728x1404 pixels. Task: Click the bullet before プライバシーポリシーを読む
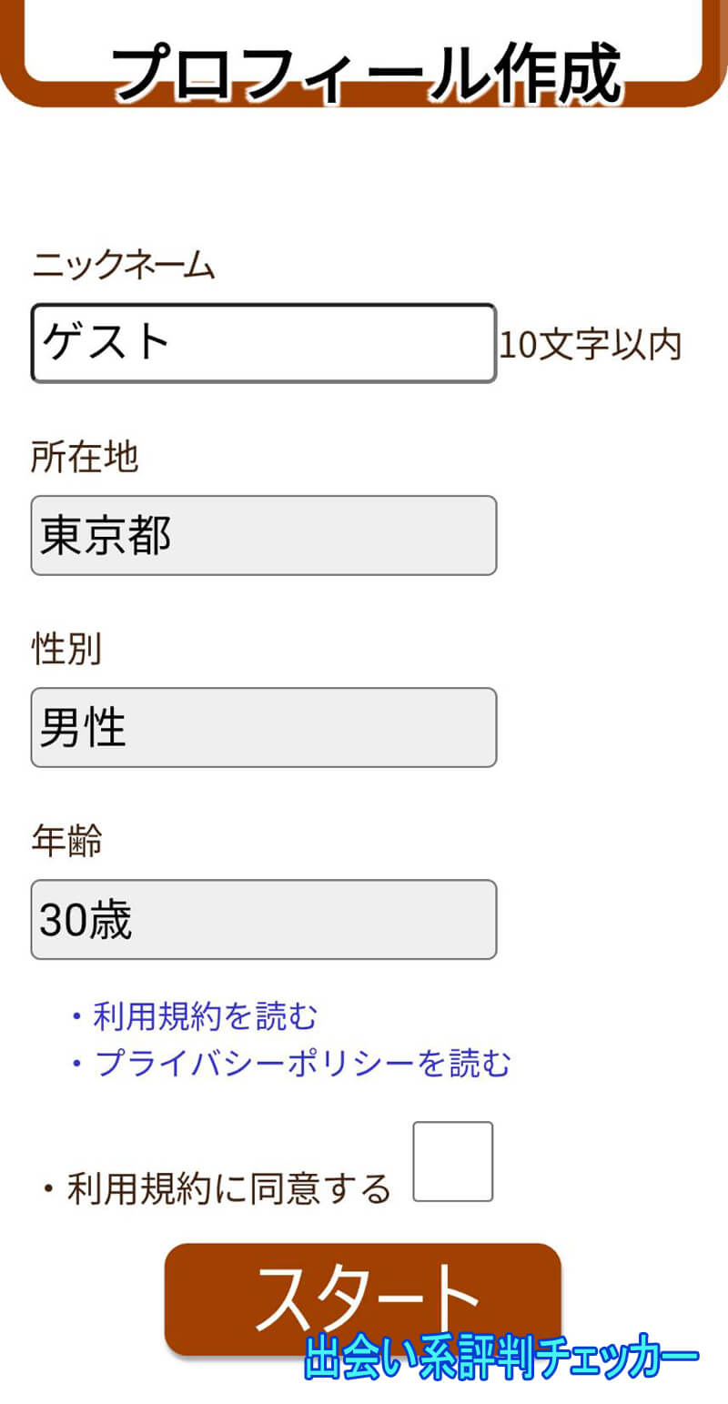(x=76, y=1063)
